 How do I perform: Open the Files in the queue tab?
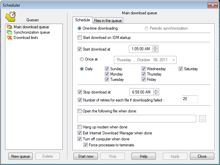tap(108, 21)
